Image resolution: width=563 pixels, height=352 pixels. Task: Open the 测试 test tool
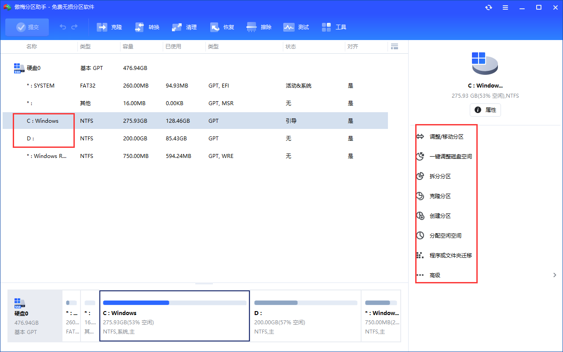(296, 27)
